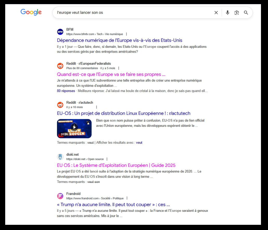This screenshot has height=230, width=268.
Task: Click the BFM site favicon
Action: point(60,32)
